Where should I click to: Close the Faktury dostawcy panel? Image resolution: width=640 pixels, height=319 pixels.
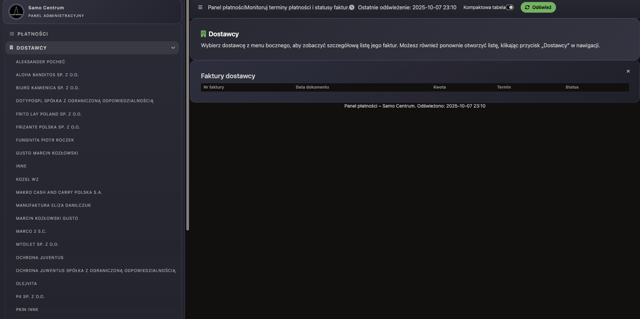628,71
